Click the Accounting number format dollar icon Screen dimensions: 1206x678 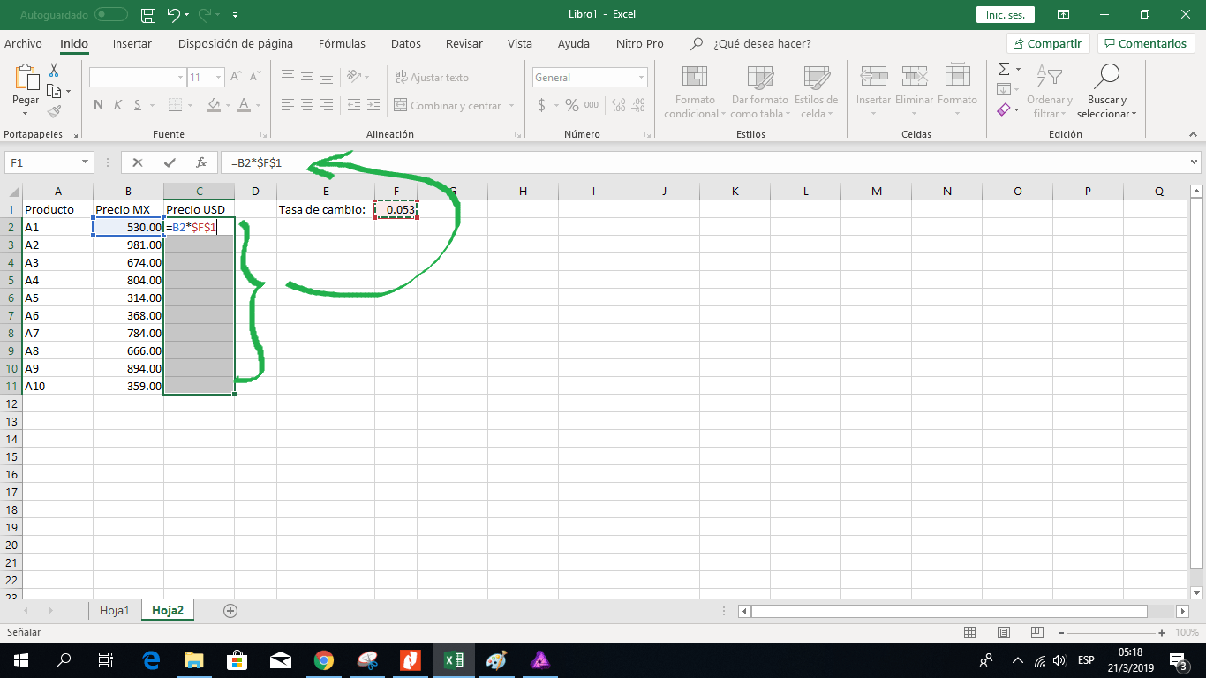(x=542, y=105)
